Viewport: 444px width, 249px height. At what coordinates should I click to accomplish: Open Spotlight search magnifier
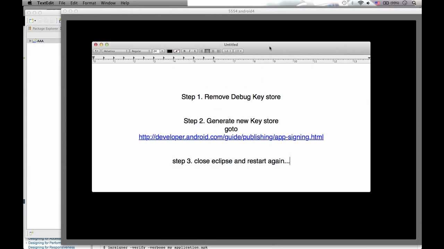[x=414, y=3]
